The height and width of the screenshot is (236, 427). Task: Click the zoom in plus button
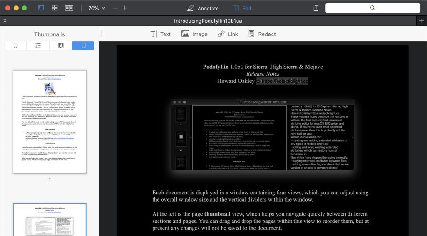[x=125, y=8]
